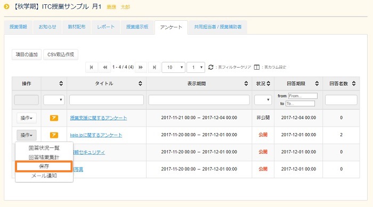Choose メール通知 in the 操作 menu

[44, 176]
